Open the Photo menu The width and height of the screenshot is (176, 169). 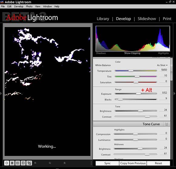(29, 6)
